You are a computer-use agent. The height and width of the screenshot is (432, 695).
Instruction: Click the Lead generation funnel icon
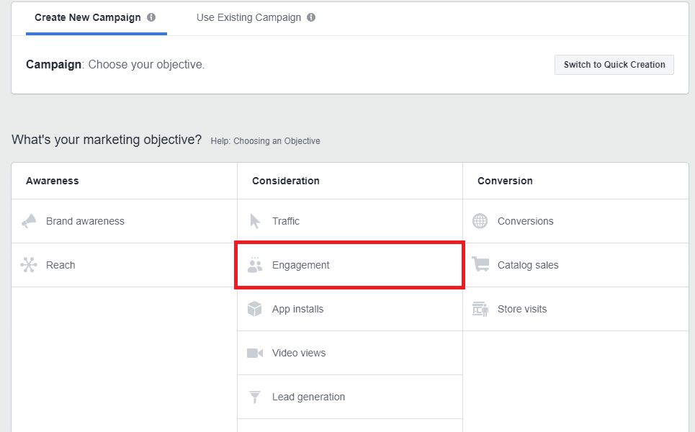pos(255,397)
